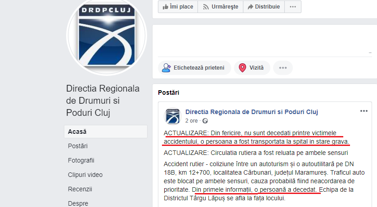Click the Urmărește follow feed button
The image size is (377, 207).
coord(220,7)
